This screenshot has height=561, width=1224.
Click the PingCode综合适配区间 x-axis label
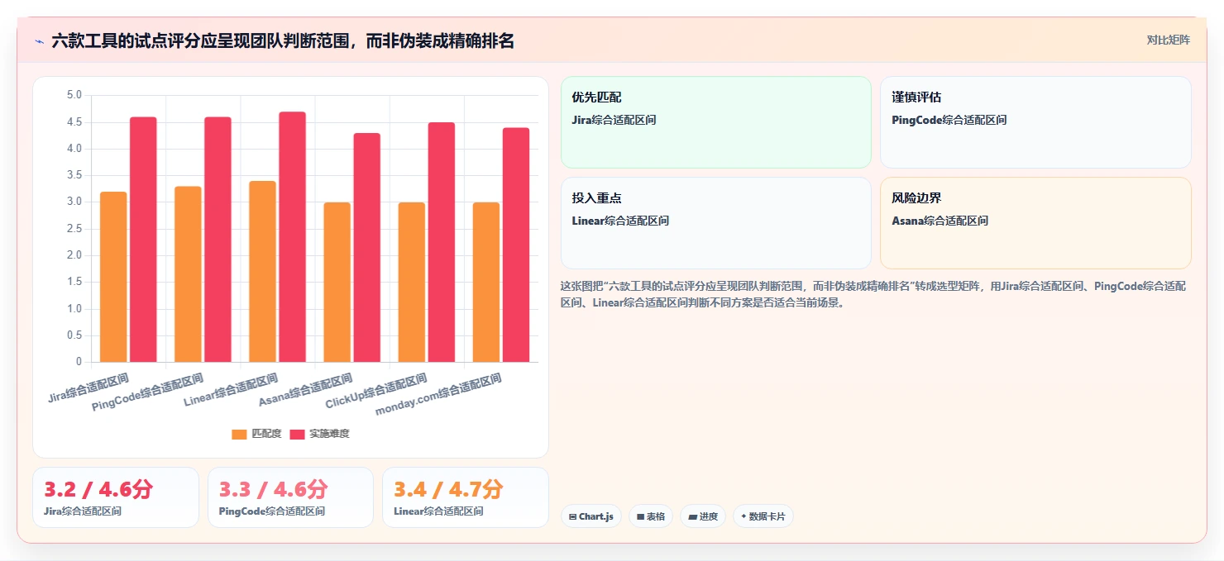click(x=147, y=392)
